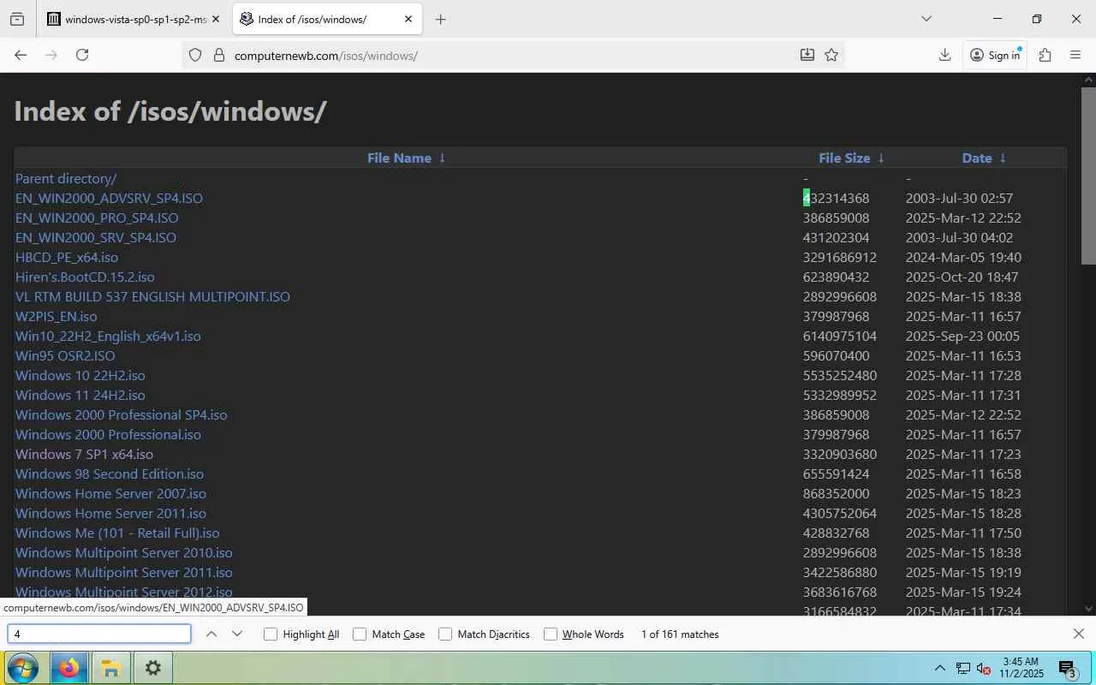The height and width of the screenshot is (685, 1096).
Task: Open a new tab with the plus button
Action: coord(440,19)
